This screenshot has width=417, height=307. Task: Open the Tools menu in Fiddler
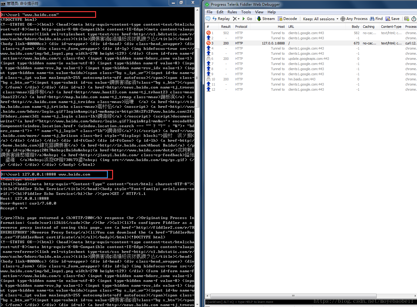tap(246, 12)
